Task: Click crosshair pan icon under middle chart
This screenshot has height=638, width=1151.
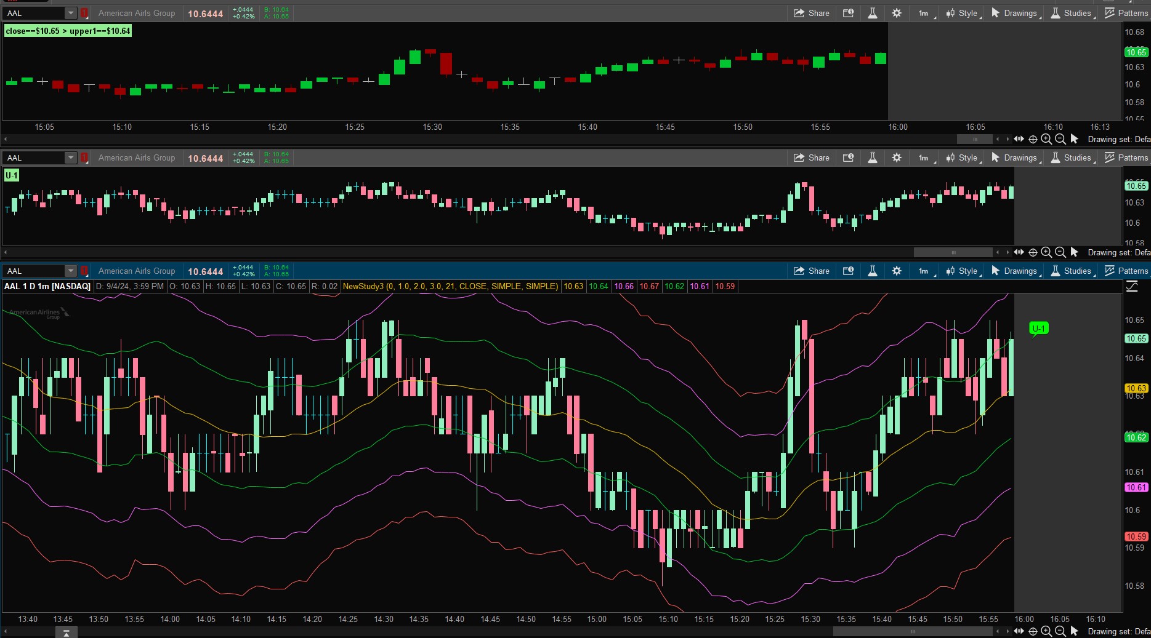Action: click(1033, 252)
